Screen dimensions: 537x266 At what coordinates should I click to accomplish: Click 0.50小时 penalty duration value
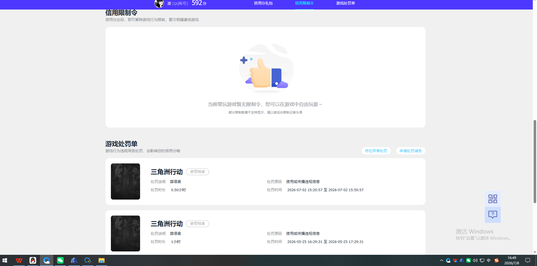179,190
